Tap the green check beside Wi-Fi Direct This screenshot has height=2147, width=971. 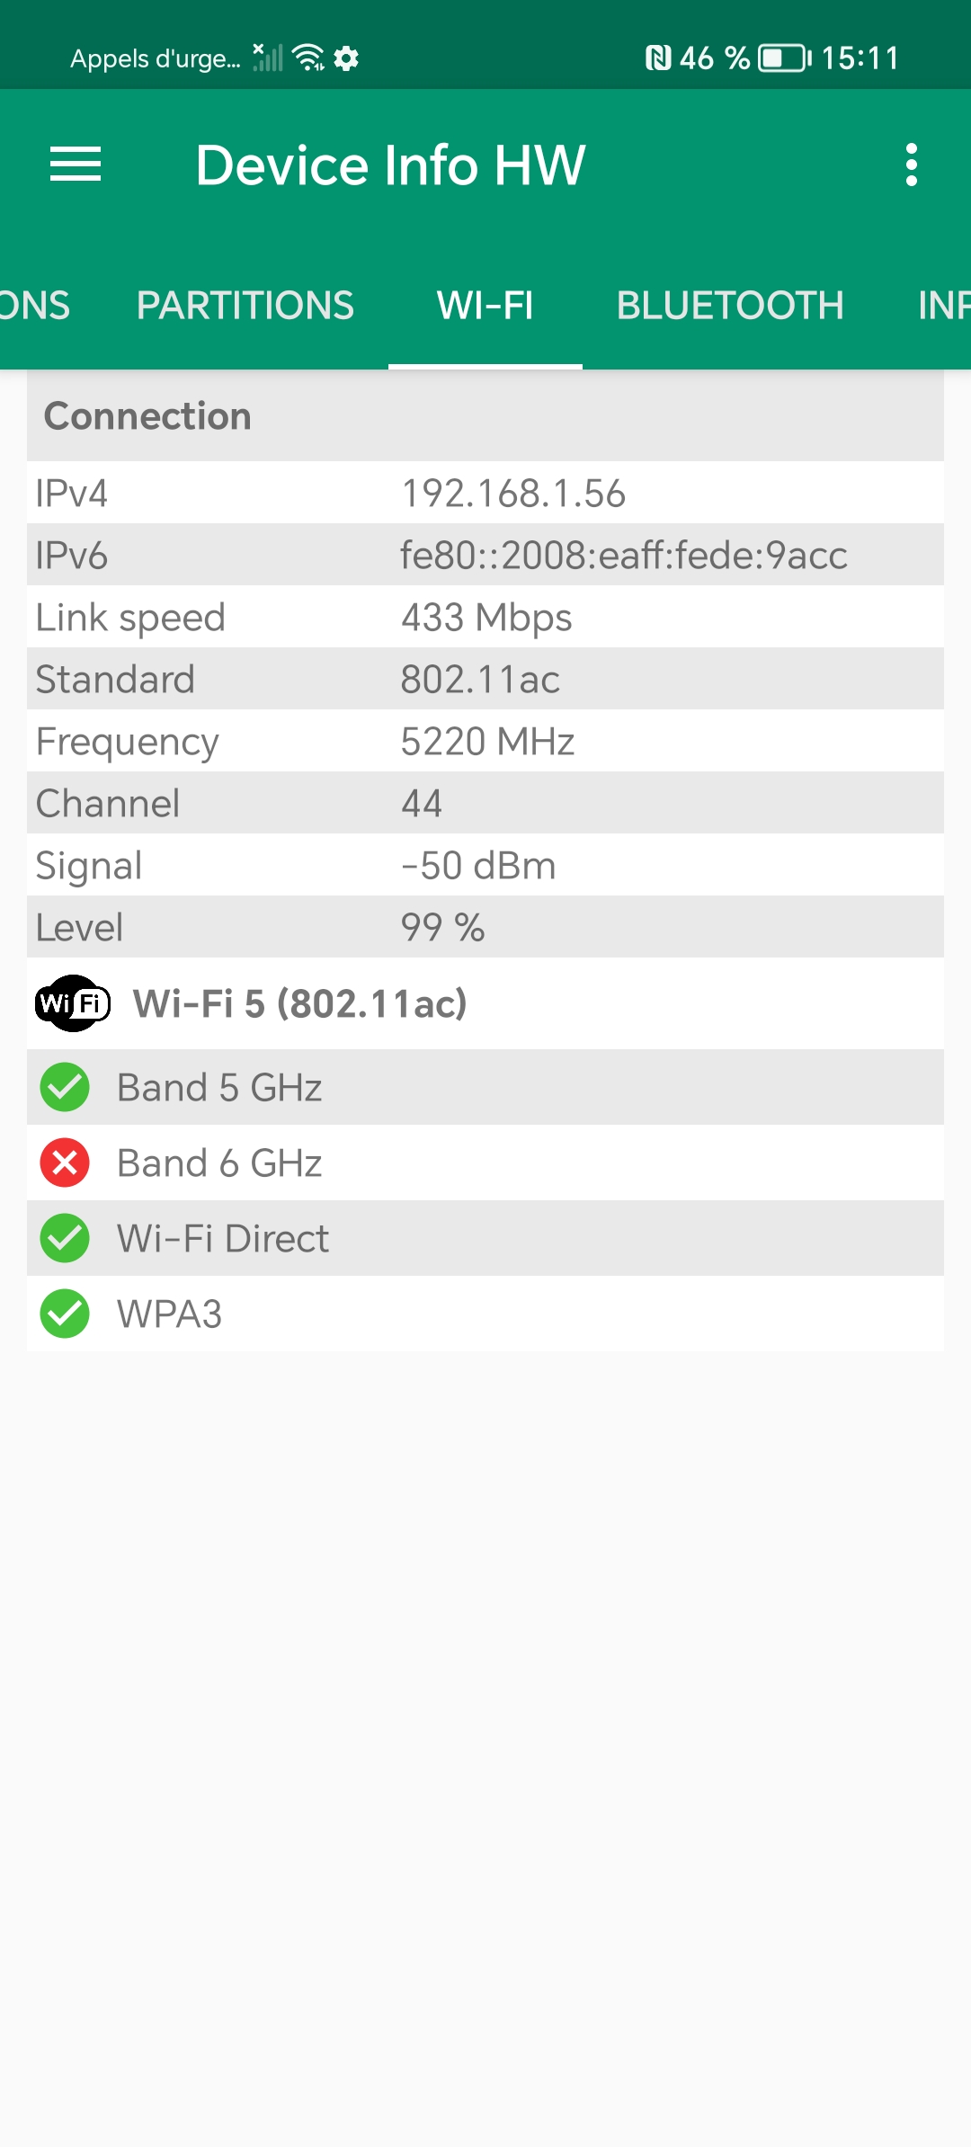point(65,1238)
